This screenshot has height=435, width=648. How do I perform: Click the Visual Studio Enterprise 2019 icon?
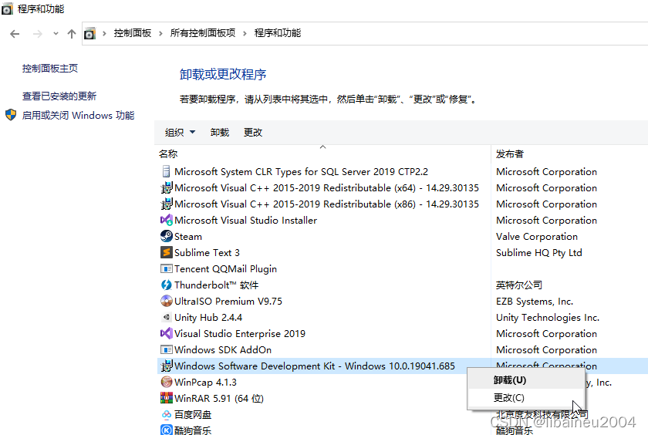pos(166,333)
